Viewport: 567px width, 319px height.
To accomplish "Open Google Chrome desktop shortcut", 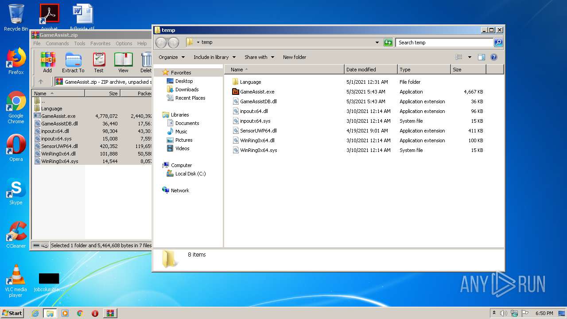I will pos(16,107).
